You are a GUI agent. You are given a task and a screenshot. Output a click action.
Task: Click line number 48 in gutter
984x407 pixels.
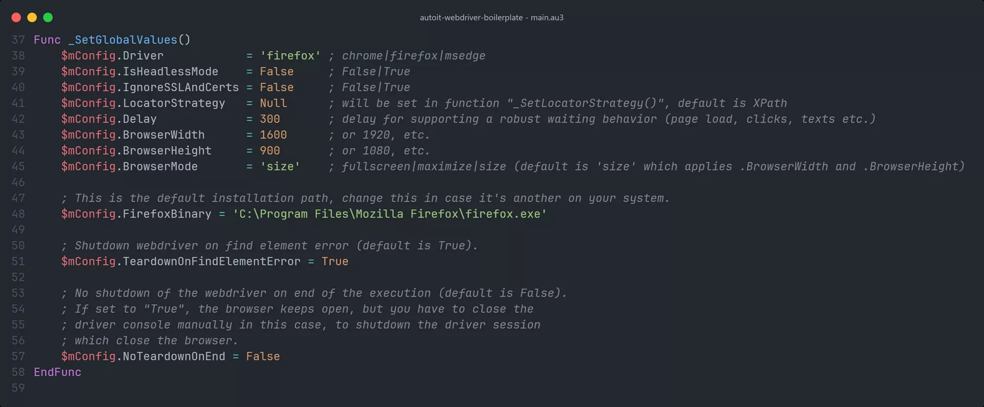pyautogui.click(x=18, y=214)
